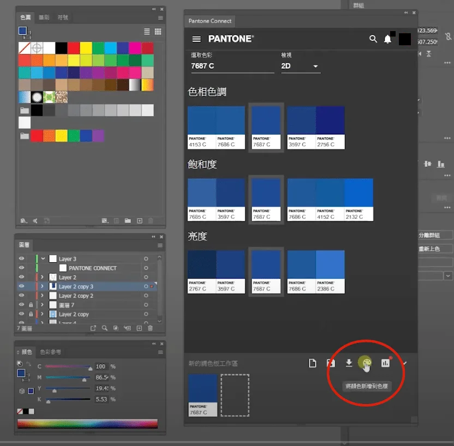The width and height of the screenshot is (454, 446).
Task: Click the 分離群組 button
Action: 435,235
